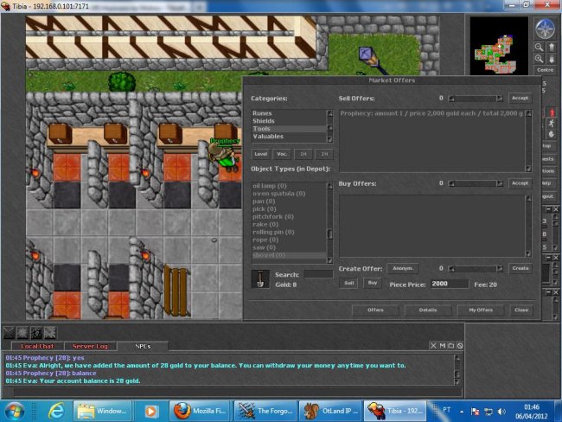Move the minimap one floor up
The height and width of the screenshot is (422, 562).
(x=552, y=47)
